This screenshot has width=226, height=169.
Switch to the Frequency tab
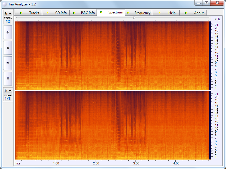pyautogui.click(x=139, y=13)
